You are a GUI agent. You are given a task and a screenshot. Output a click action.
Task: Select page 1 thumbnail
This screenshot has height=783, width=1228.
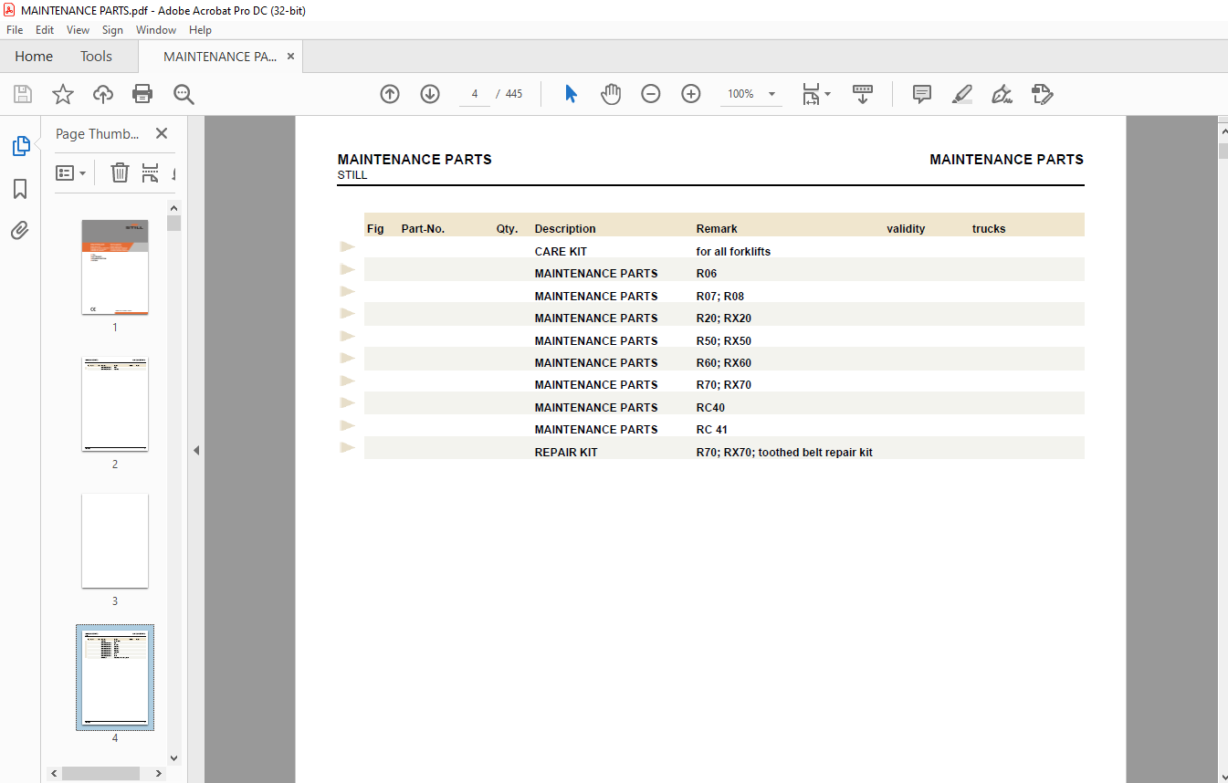pos(115,266)
